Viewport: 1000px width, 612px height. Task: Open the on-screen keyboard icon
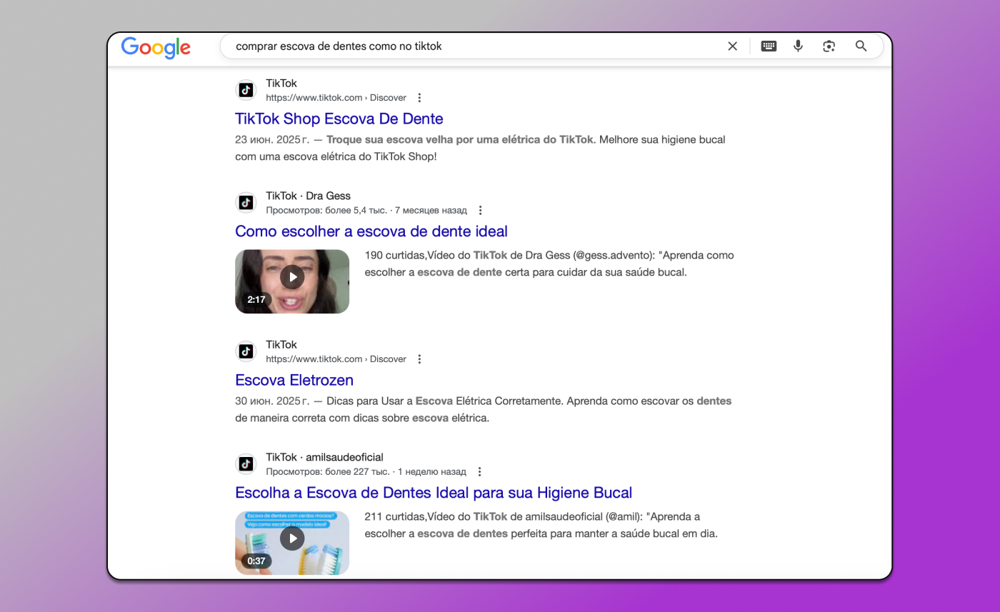[x=769, y=46]
